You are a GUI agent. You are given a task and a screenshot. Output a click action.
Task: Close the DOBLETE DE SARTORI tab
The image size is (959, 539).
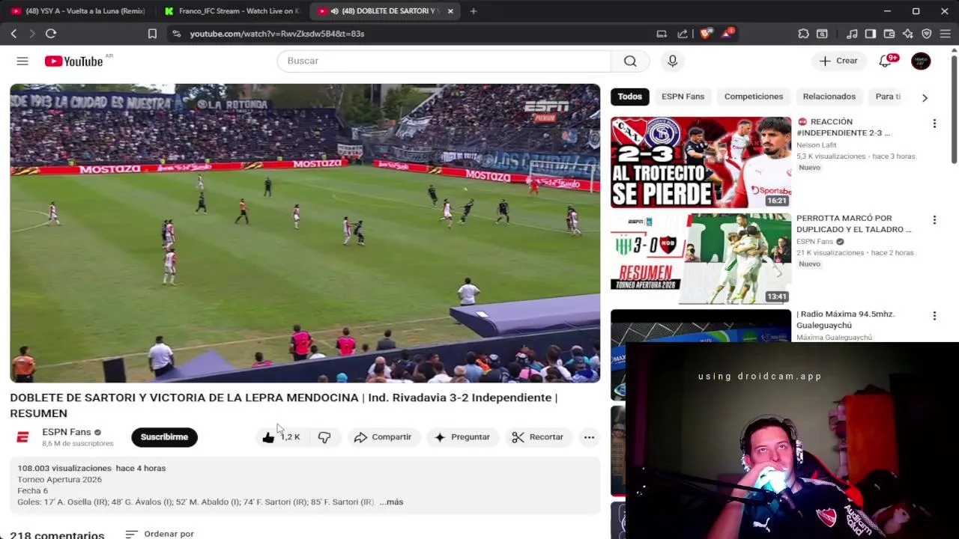coord(450,11)
